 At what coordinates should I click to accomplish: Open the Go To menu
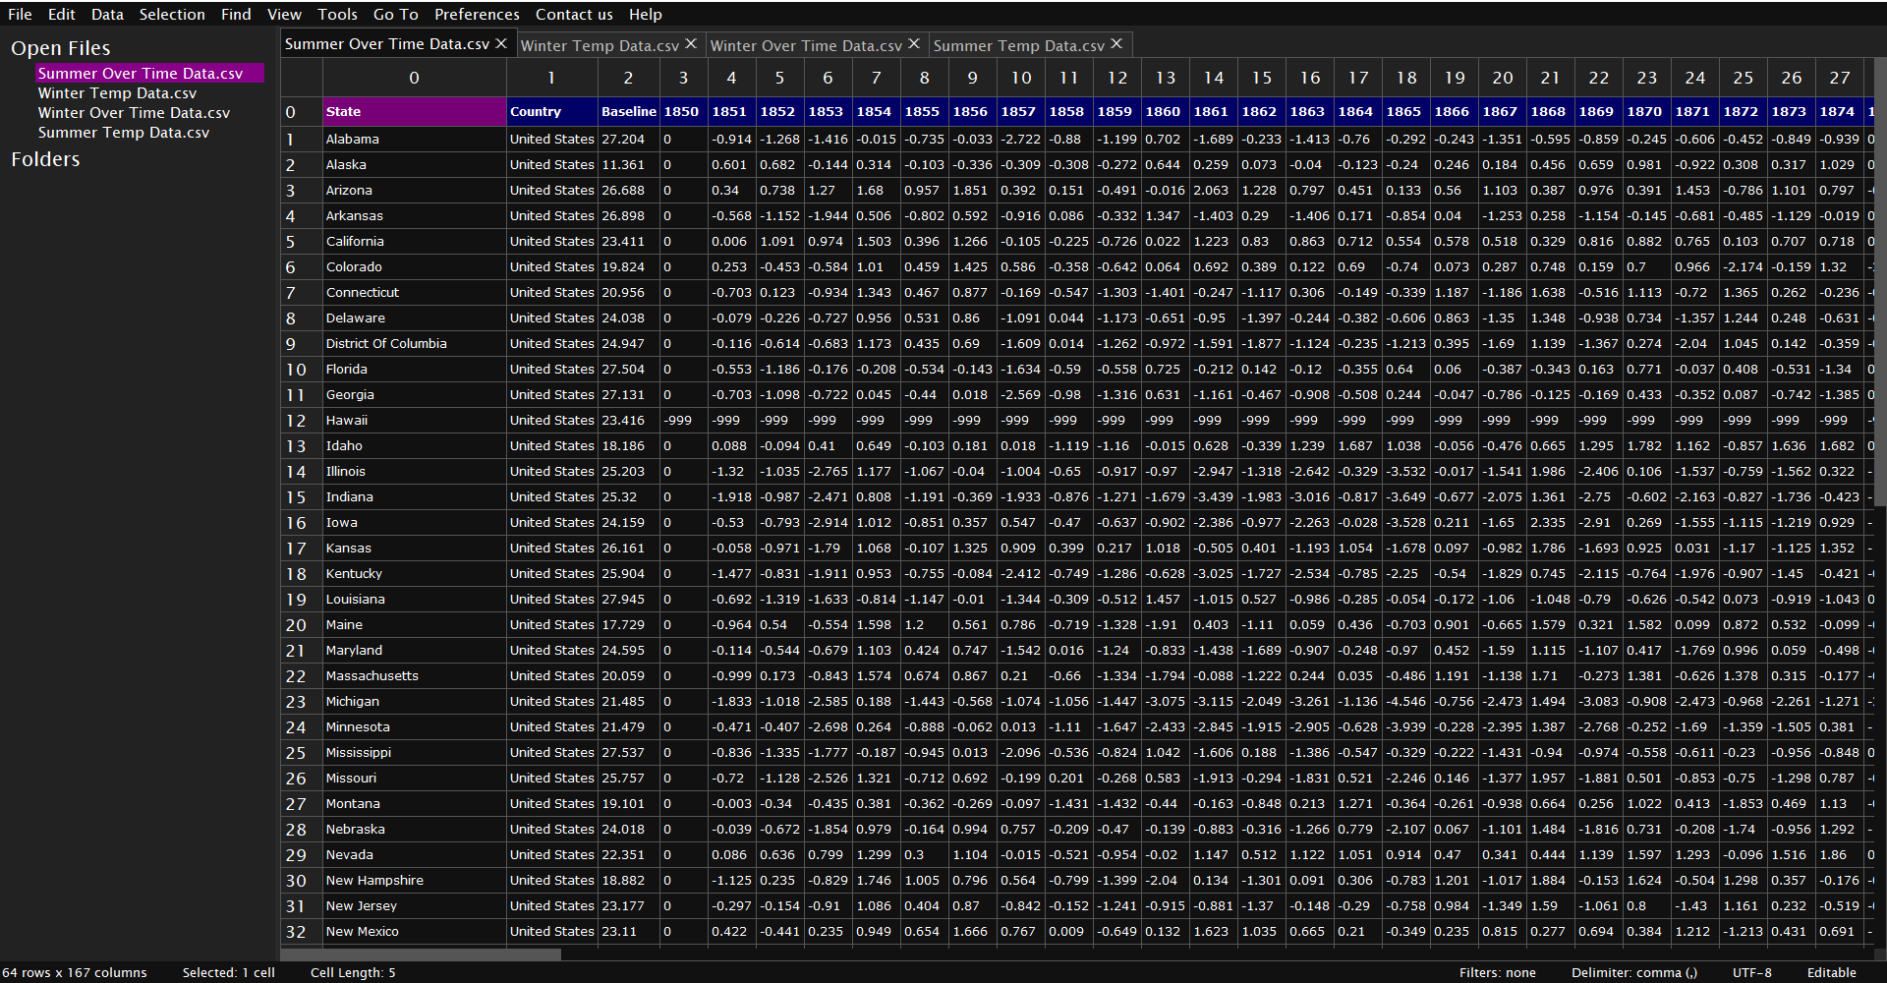pyautogui.click(x=395, y=14)
